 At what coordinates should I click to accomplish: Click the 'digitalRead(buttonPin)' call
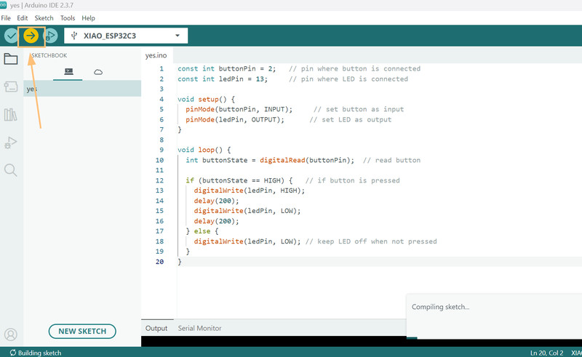pyautogui.click(x=305, y=160)
